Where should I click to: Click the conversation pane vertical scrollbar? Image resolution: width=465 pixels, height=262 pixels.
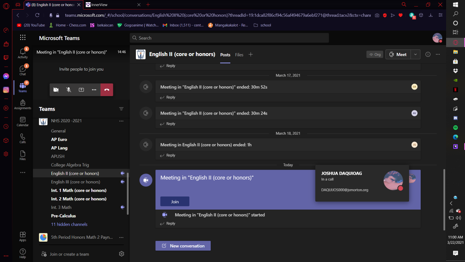click(x=444, y=199)
